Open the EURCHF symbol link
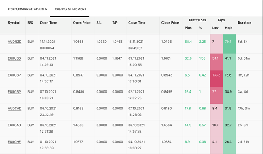This screenshot has height=154, width=263. (x=14, y=142)
